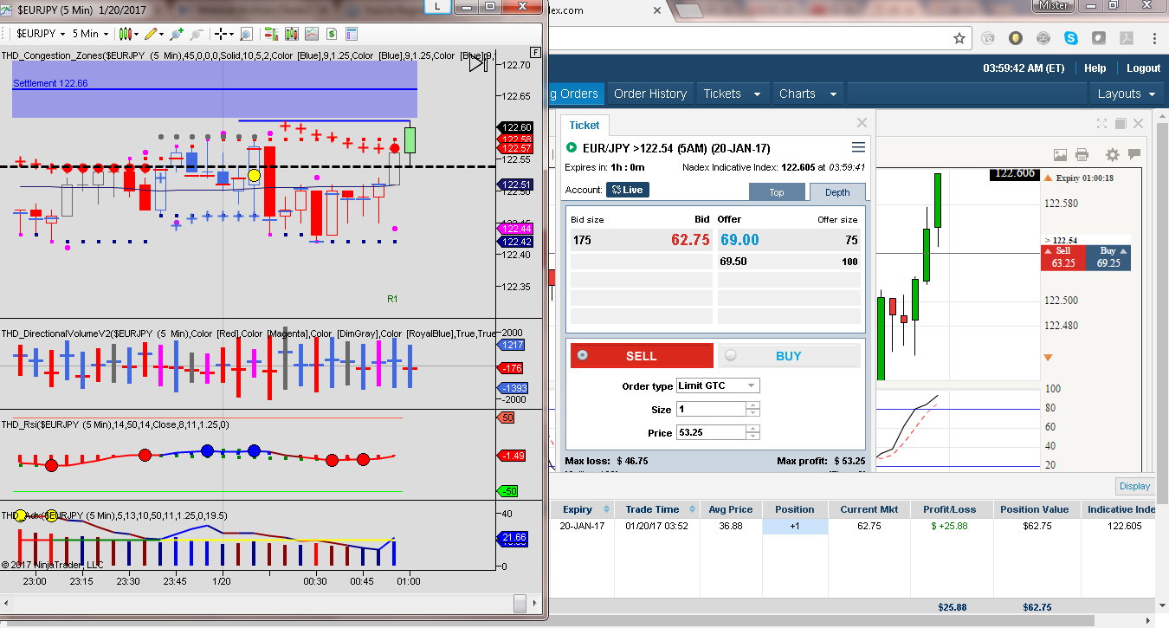
Task: Save Nadex chart as image icon
Action: click(1060, 155)
